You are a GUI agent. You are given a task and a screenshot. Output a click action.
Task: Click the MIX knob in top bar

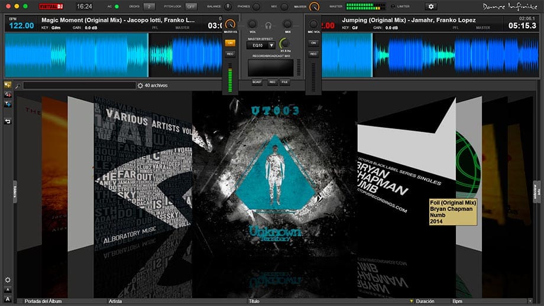(284, 6)
